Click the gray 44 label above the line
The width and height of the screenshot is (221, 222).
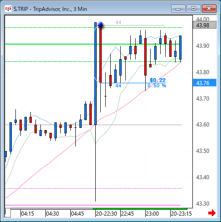click(118, 22)
